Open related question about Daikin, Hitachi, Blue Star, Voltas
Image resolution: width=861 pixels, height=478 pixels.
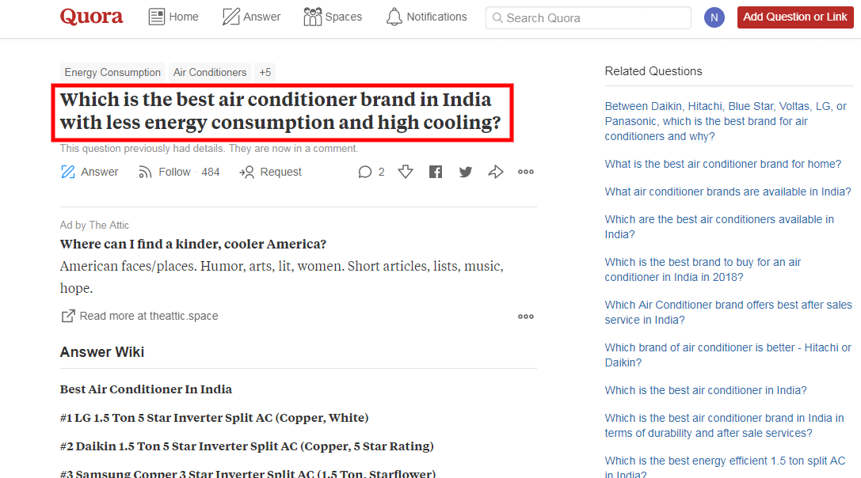(x=726, y=121)
